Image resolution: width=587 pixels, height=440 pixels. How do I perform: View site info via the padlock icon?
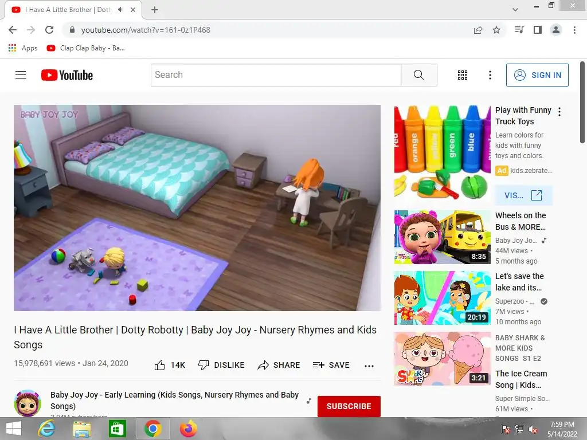72,30
